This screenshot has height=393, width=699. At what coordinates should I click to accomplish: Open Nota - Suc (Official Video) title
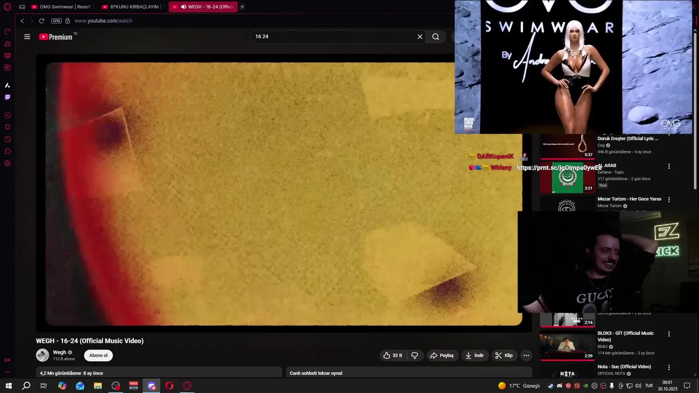tap(624, 367)
